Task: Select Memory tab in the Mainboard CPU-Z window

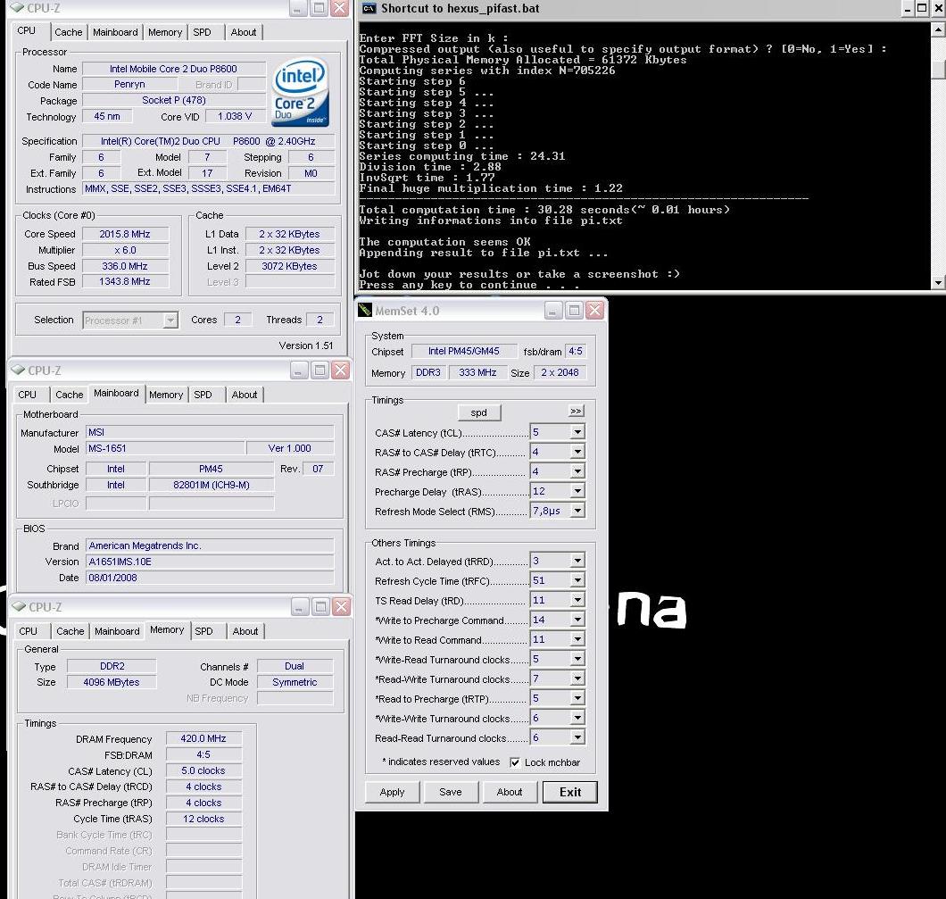Action: point(166,395)
